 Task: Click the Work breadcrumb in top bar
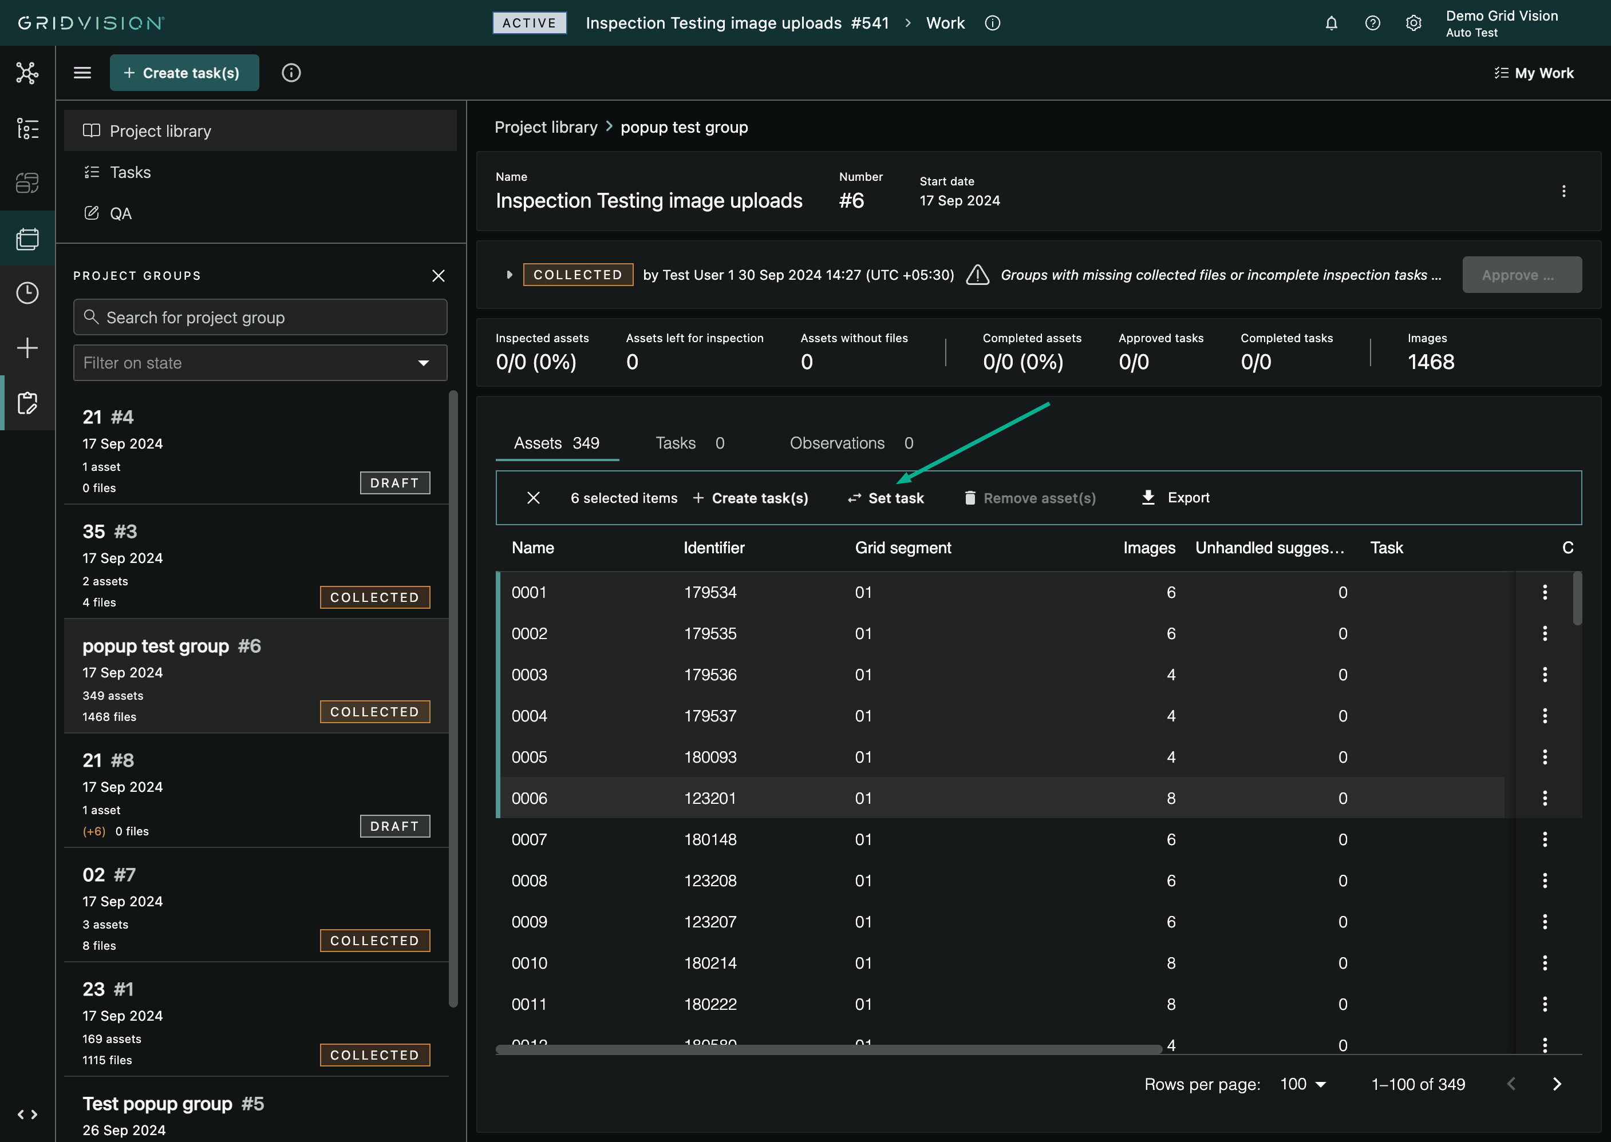[x=945, y=23]
